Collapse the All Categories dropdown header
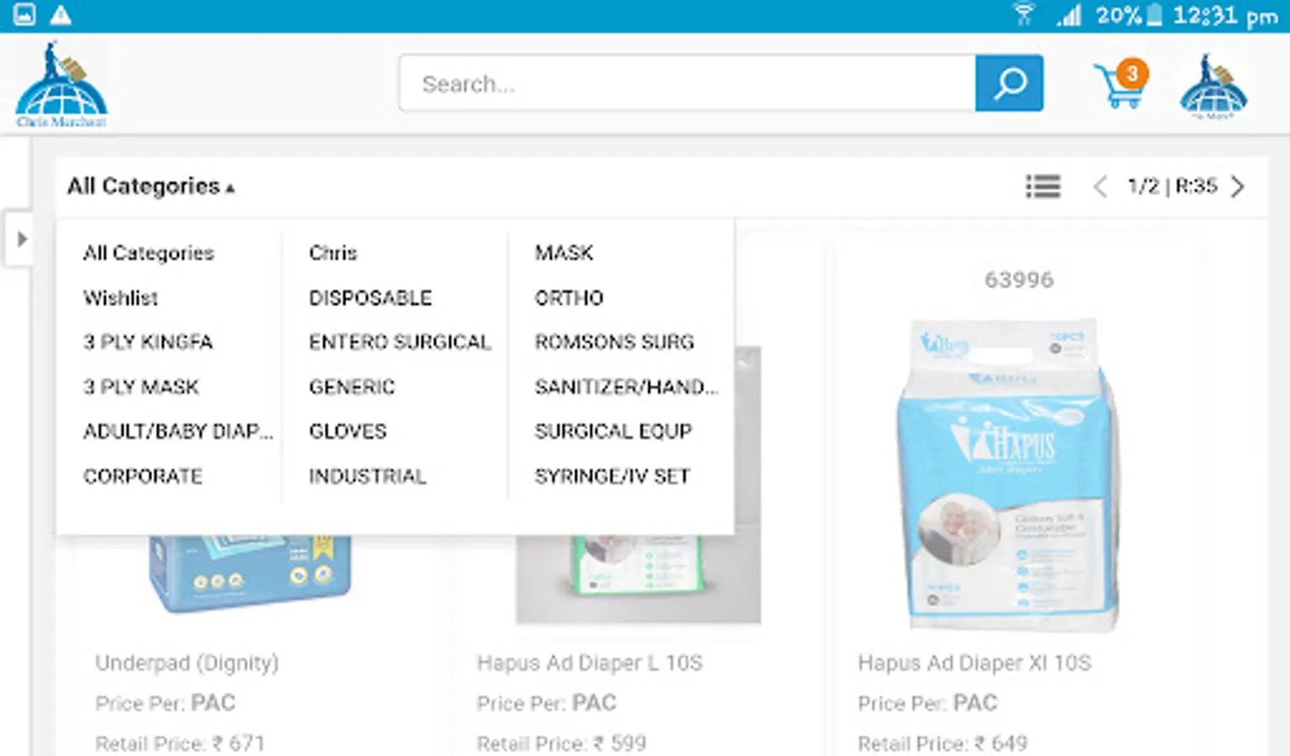Image resolution: width=1290 pixels, height=756 pixels. (x=151, y=186)
